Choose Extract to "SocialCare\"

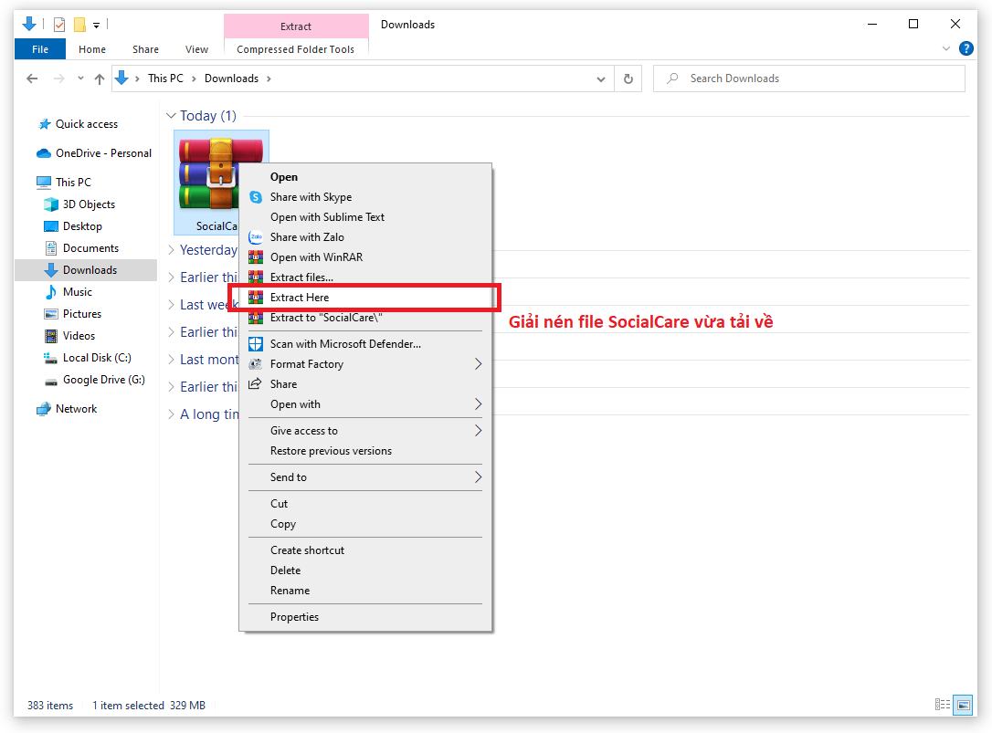(365, 318)
